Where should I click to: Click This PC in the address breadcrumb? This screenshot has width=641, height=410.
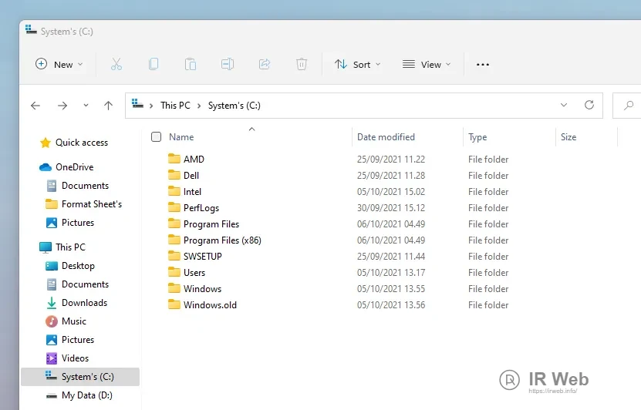pyautogui.click(x=175, y=106)
